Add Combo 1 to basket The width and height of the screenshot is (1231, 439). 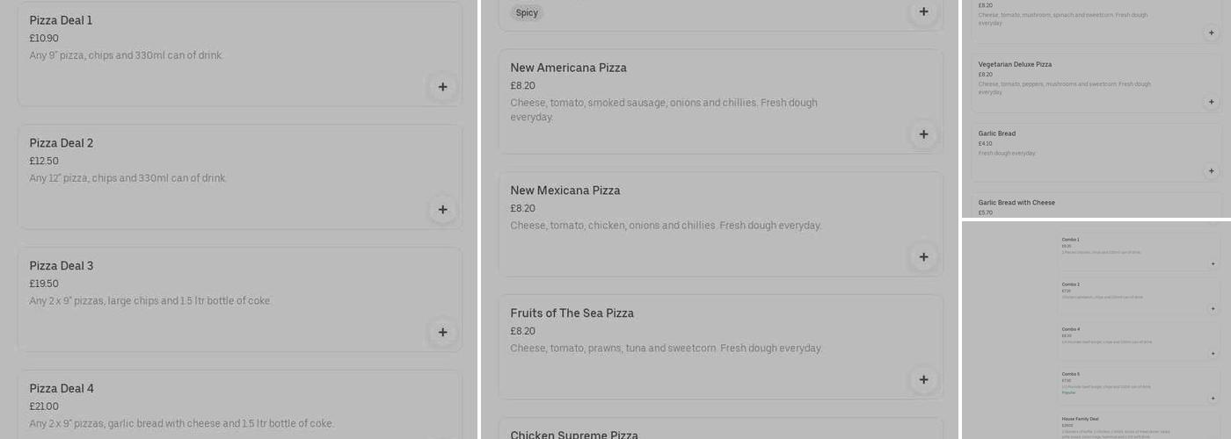pyautogui.click(x=1213, y=263)
